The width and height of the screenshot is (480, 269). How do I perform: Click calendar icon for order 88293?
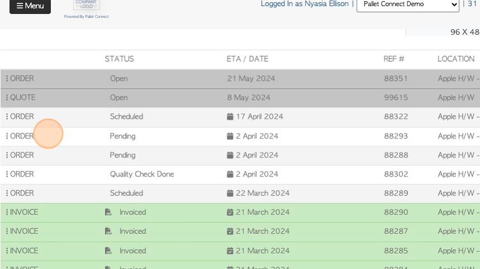click(x=230, y=136)
